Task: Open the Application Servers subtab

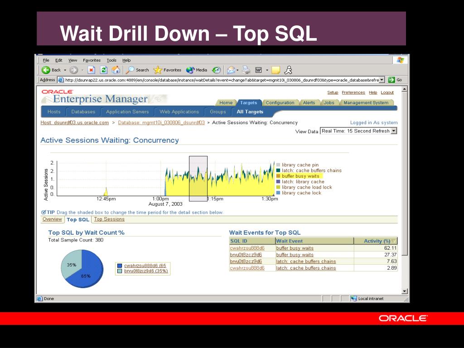Action: [127, 112]
